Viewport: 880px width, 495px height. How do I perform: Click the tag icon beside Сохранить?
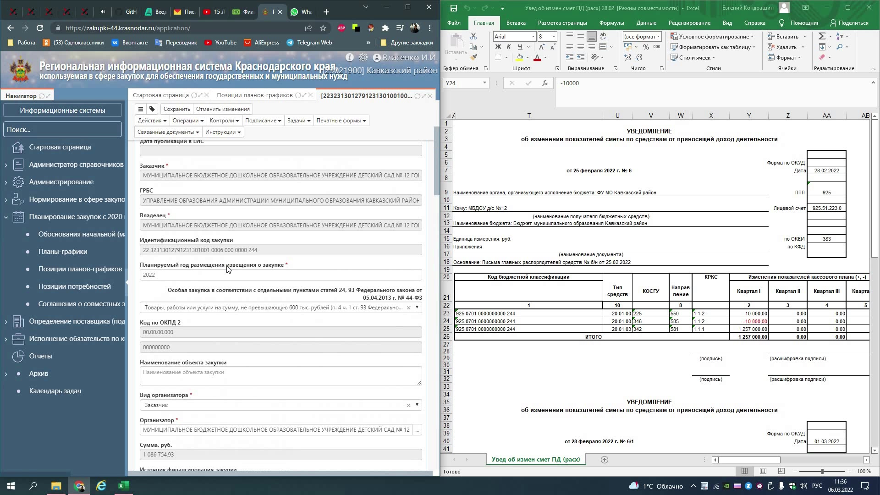click(152, 109)
